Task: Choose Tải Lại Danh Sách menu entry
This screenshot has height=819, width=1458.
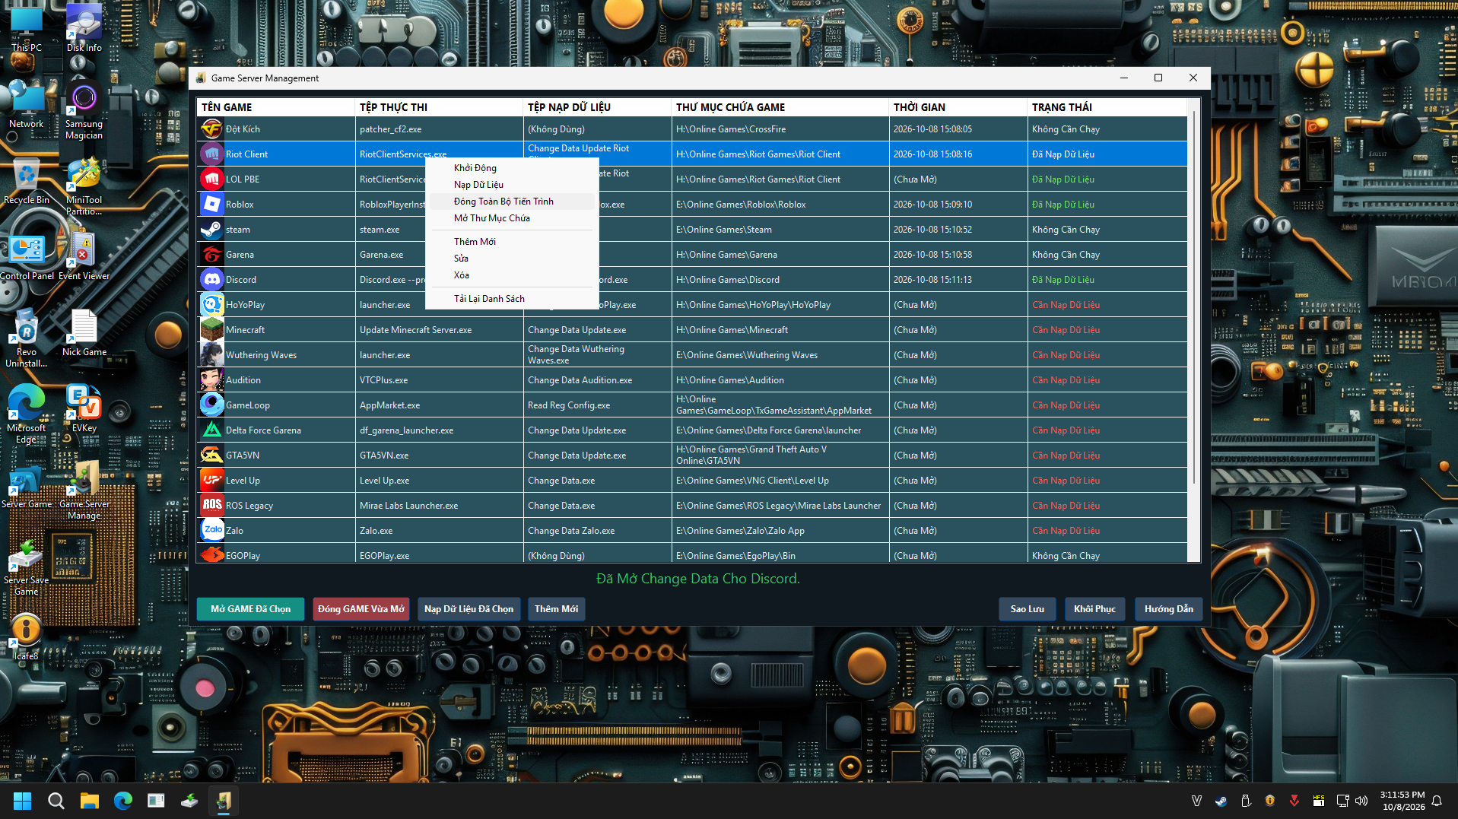Action: (x=511, y=299)
